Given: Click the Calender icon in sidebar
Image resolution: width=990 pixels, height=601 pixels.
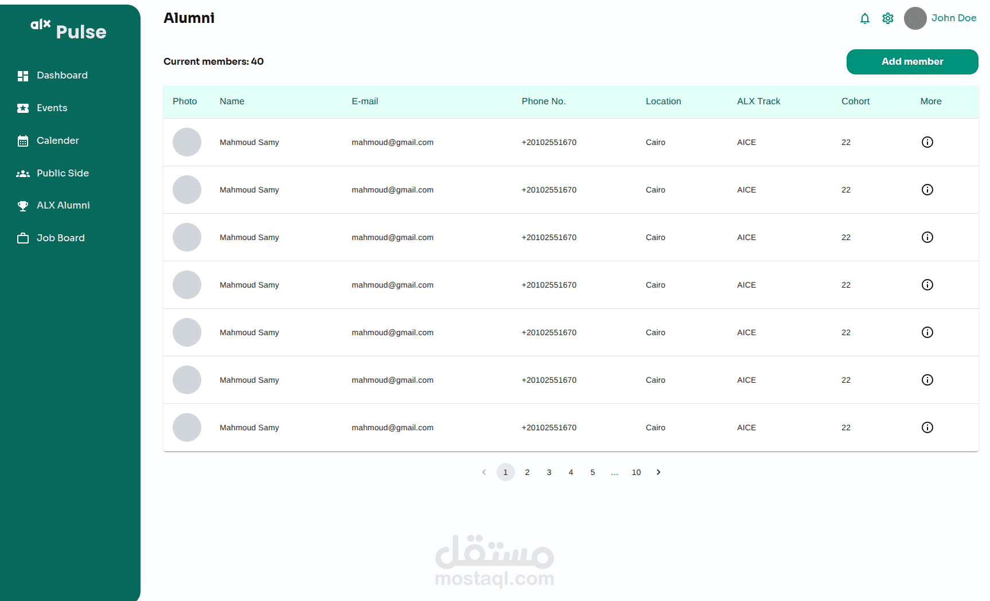Looking at the screenshot, I should click(x=23, y=141).
